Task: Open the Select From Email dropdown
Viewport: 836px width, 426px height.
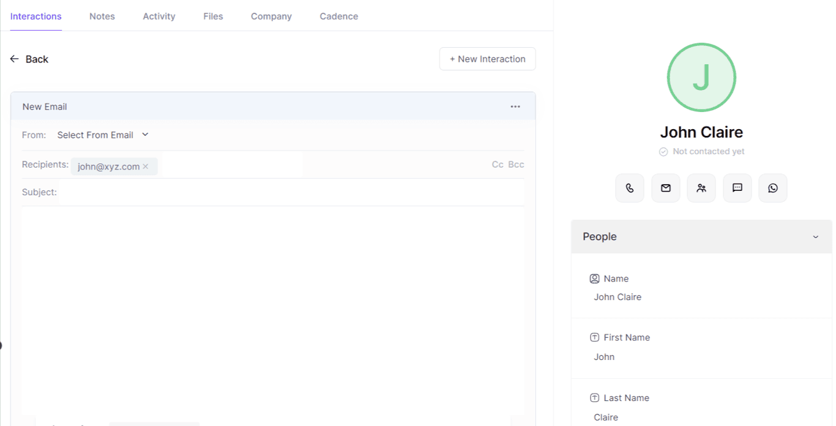Action: [x=102, y=135]
